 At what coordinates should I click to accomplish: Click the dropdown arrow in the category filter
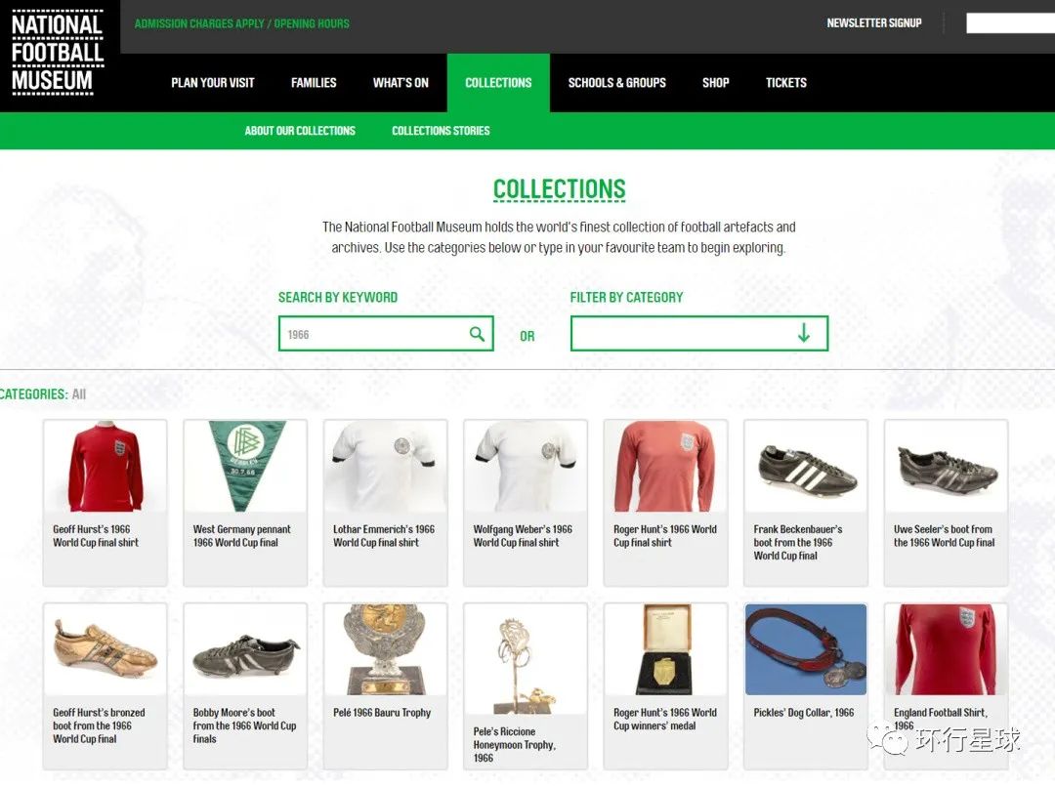(x=803, y=333)
